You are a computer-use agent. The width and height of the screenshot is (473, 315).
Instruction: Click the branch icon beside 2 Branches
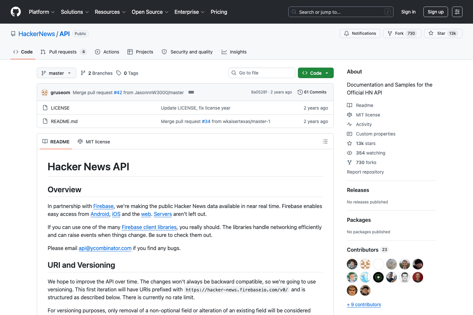click(83, 73)
